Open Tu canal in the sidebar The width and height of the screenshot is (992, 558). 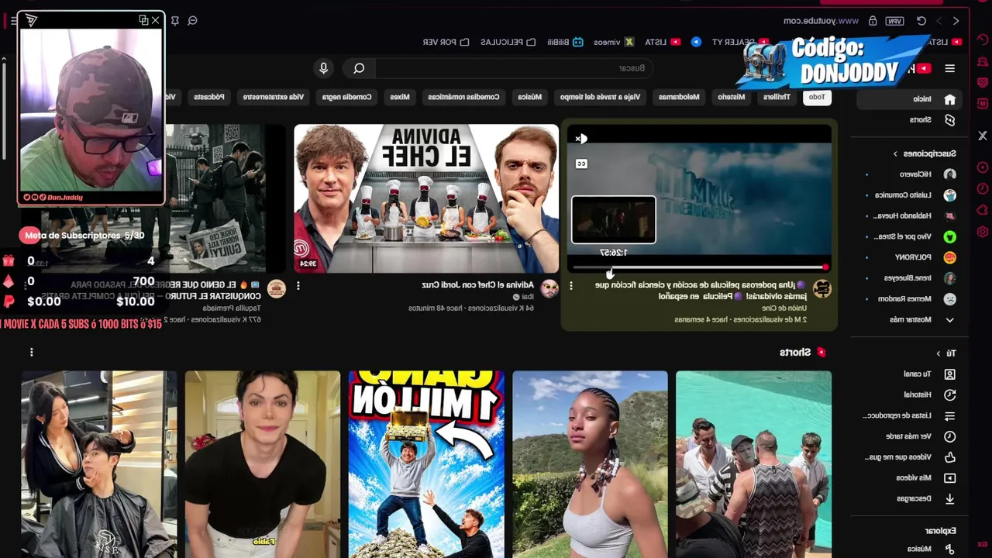click(x=908, y=374)
